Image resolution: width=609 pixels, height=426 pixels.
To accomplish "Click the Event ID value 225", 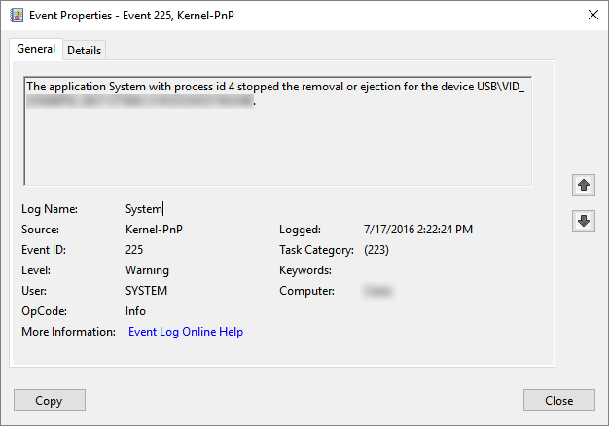I will click(135, 250).
